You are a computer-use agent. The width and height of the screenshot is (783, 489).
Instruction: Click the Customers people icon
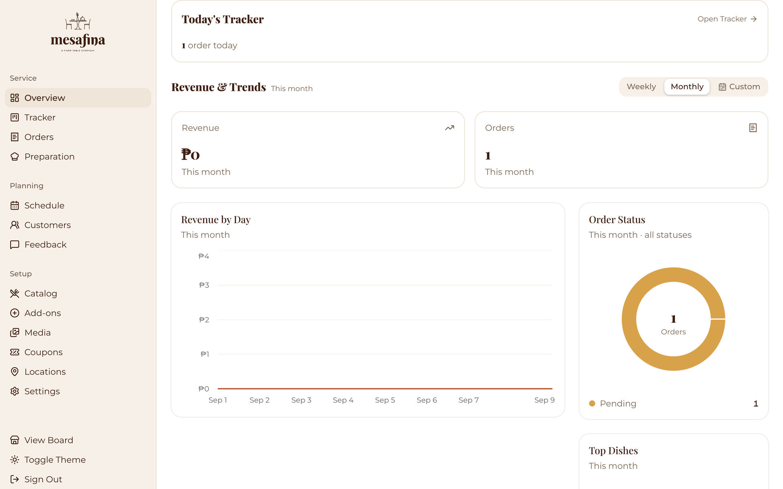click(x=15, y=225)
